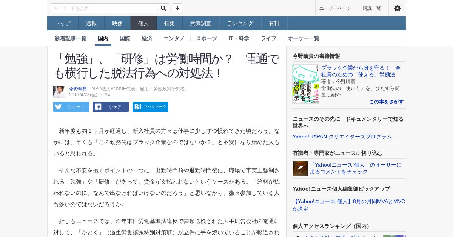Viewport: 453px width, 237px height.
Task: Click the date 2017/4/28(金) 16:34
Action: [89, 95]
